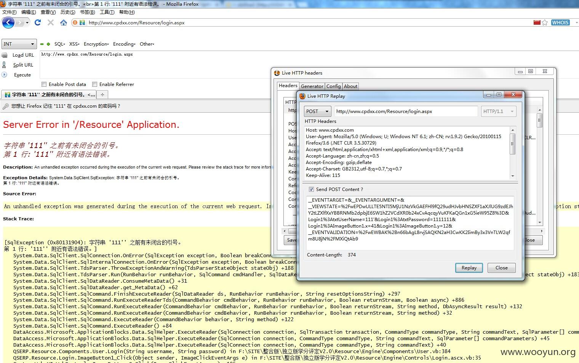Bookmark this page with the star icon
The height and width of the screenshot is (363, 579).
(545, 23)
